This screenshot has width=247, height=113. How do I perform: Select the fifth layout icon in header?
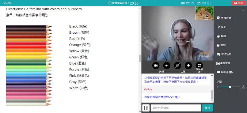click(x=204, y=3)
